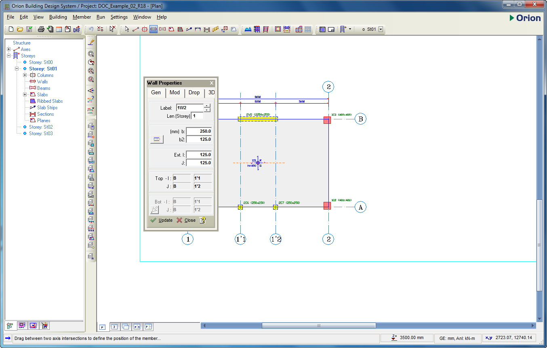
Task: Expand the Columns tree node
Action: [25, 75]
